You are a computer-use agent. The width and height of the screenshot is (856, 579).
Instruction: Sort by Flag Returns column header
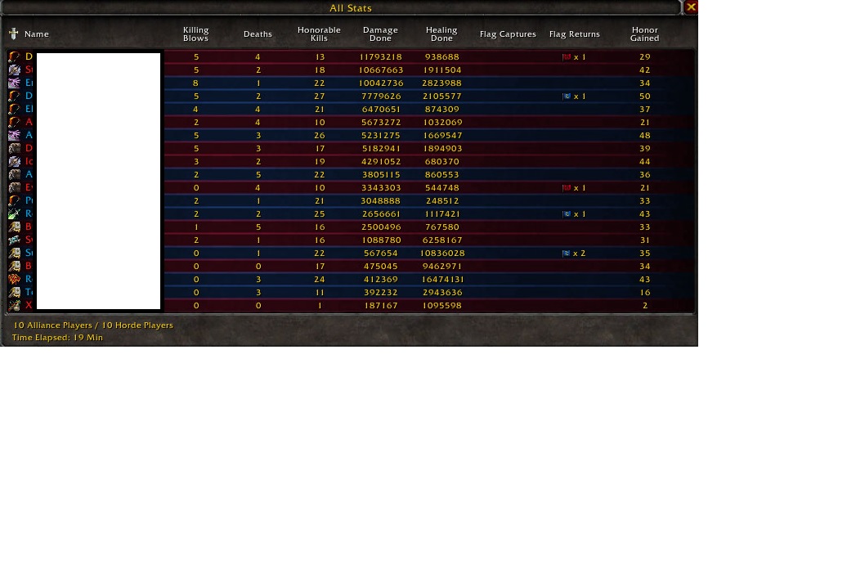(x=575, y=34)
